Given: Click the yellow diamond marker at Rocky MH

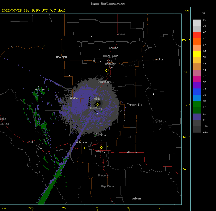Looking at the screenshot, I should tap(62, 51).
